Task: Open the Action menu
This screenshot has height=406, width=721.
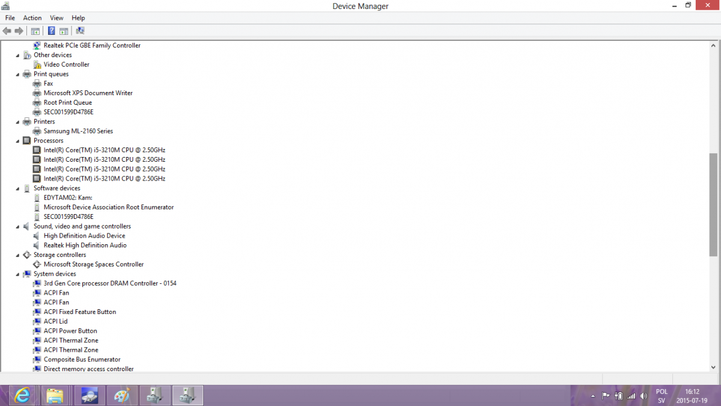Action: [32, 18]
